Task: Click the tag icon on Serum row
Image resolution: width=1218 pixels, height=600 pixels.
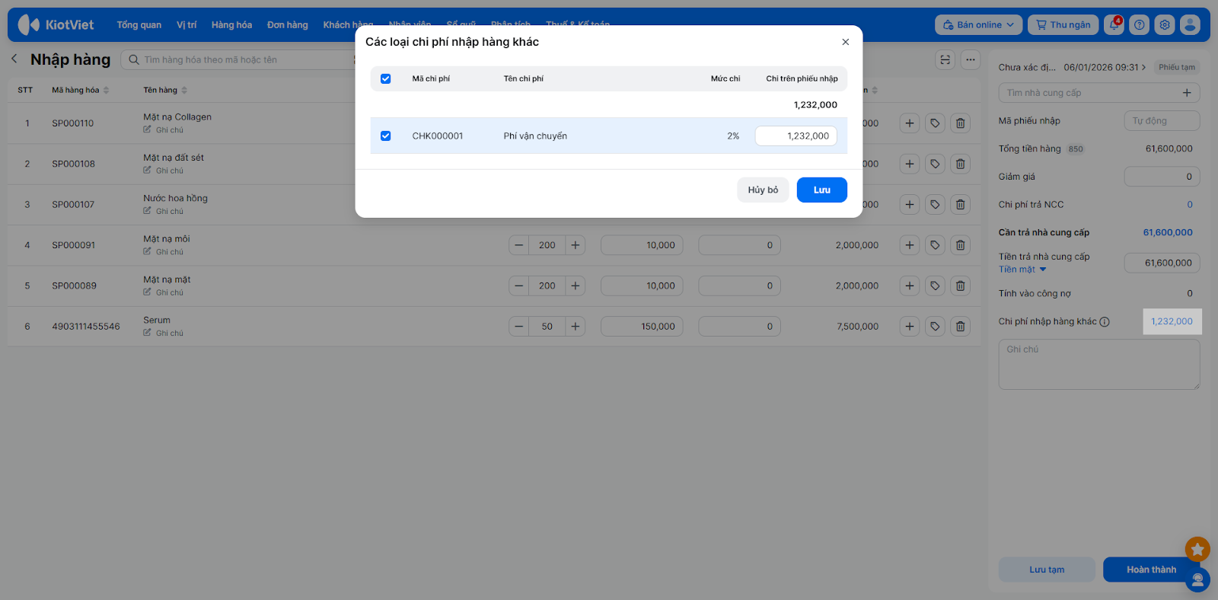Action: [935, 327]
